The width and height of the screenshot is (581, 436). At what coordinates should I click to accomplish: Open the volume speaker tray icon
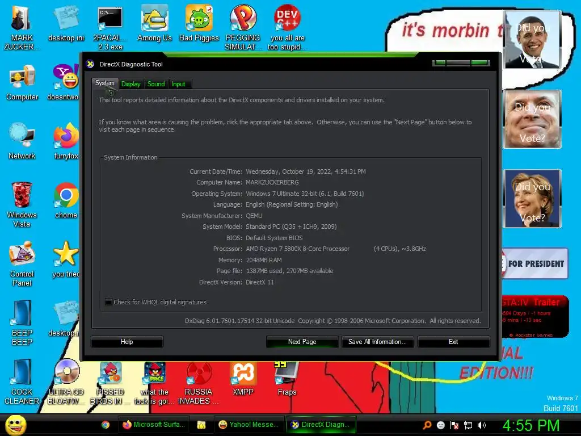pyautogui.click(x=481, y=425)
